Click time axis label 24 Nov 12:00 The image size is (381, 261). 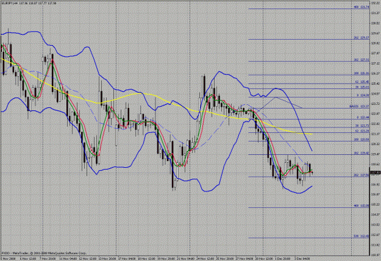point(204,259)
